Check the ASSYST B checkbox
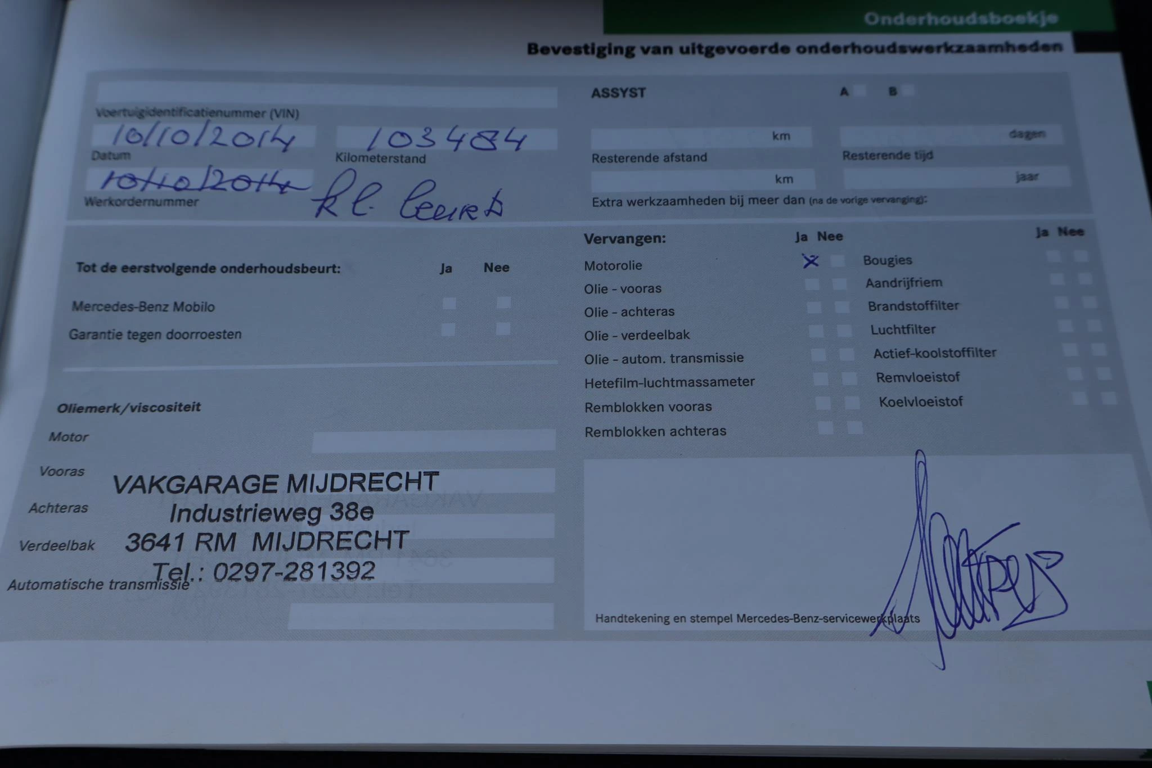The image size is (1152, 768). point(908,90)
